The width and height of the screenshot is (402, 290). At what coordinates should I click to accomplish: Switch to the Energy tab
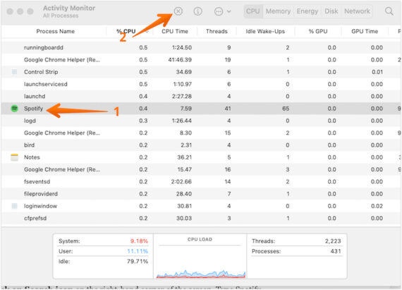click(307, 11)
